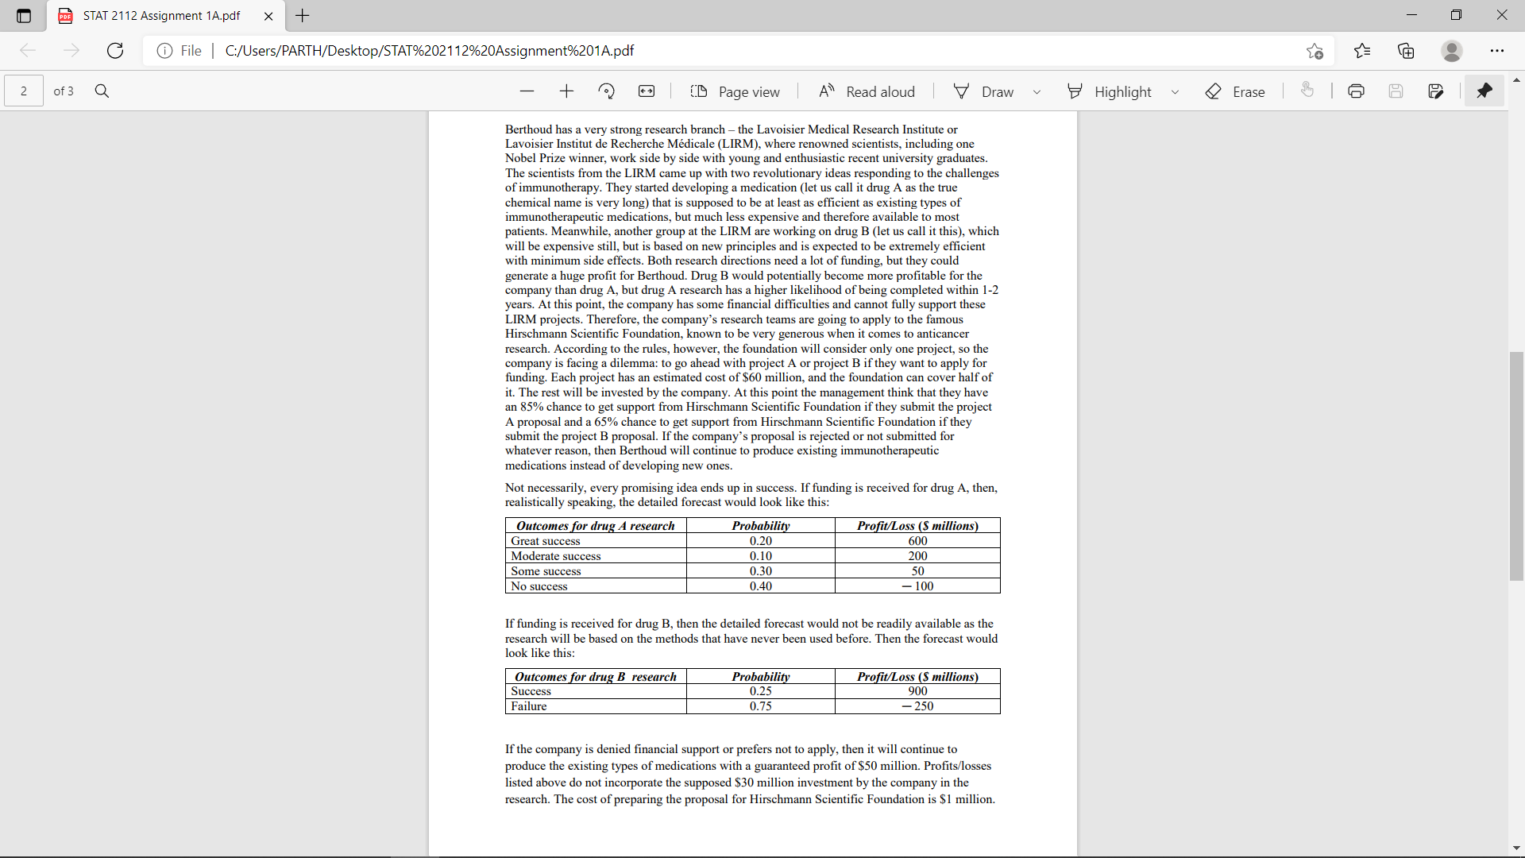Zoom out of the document
Viewport: 1525px width, 858px height.
click(x=527, y=91)
